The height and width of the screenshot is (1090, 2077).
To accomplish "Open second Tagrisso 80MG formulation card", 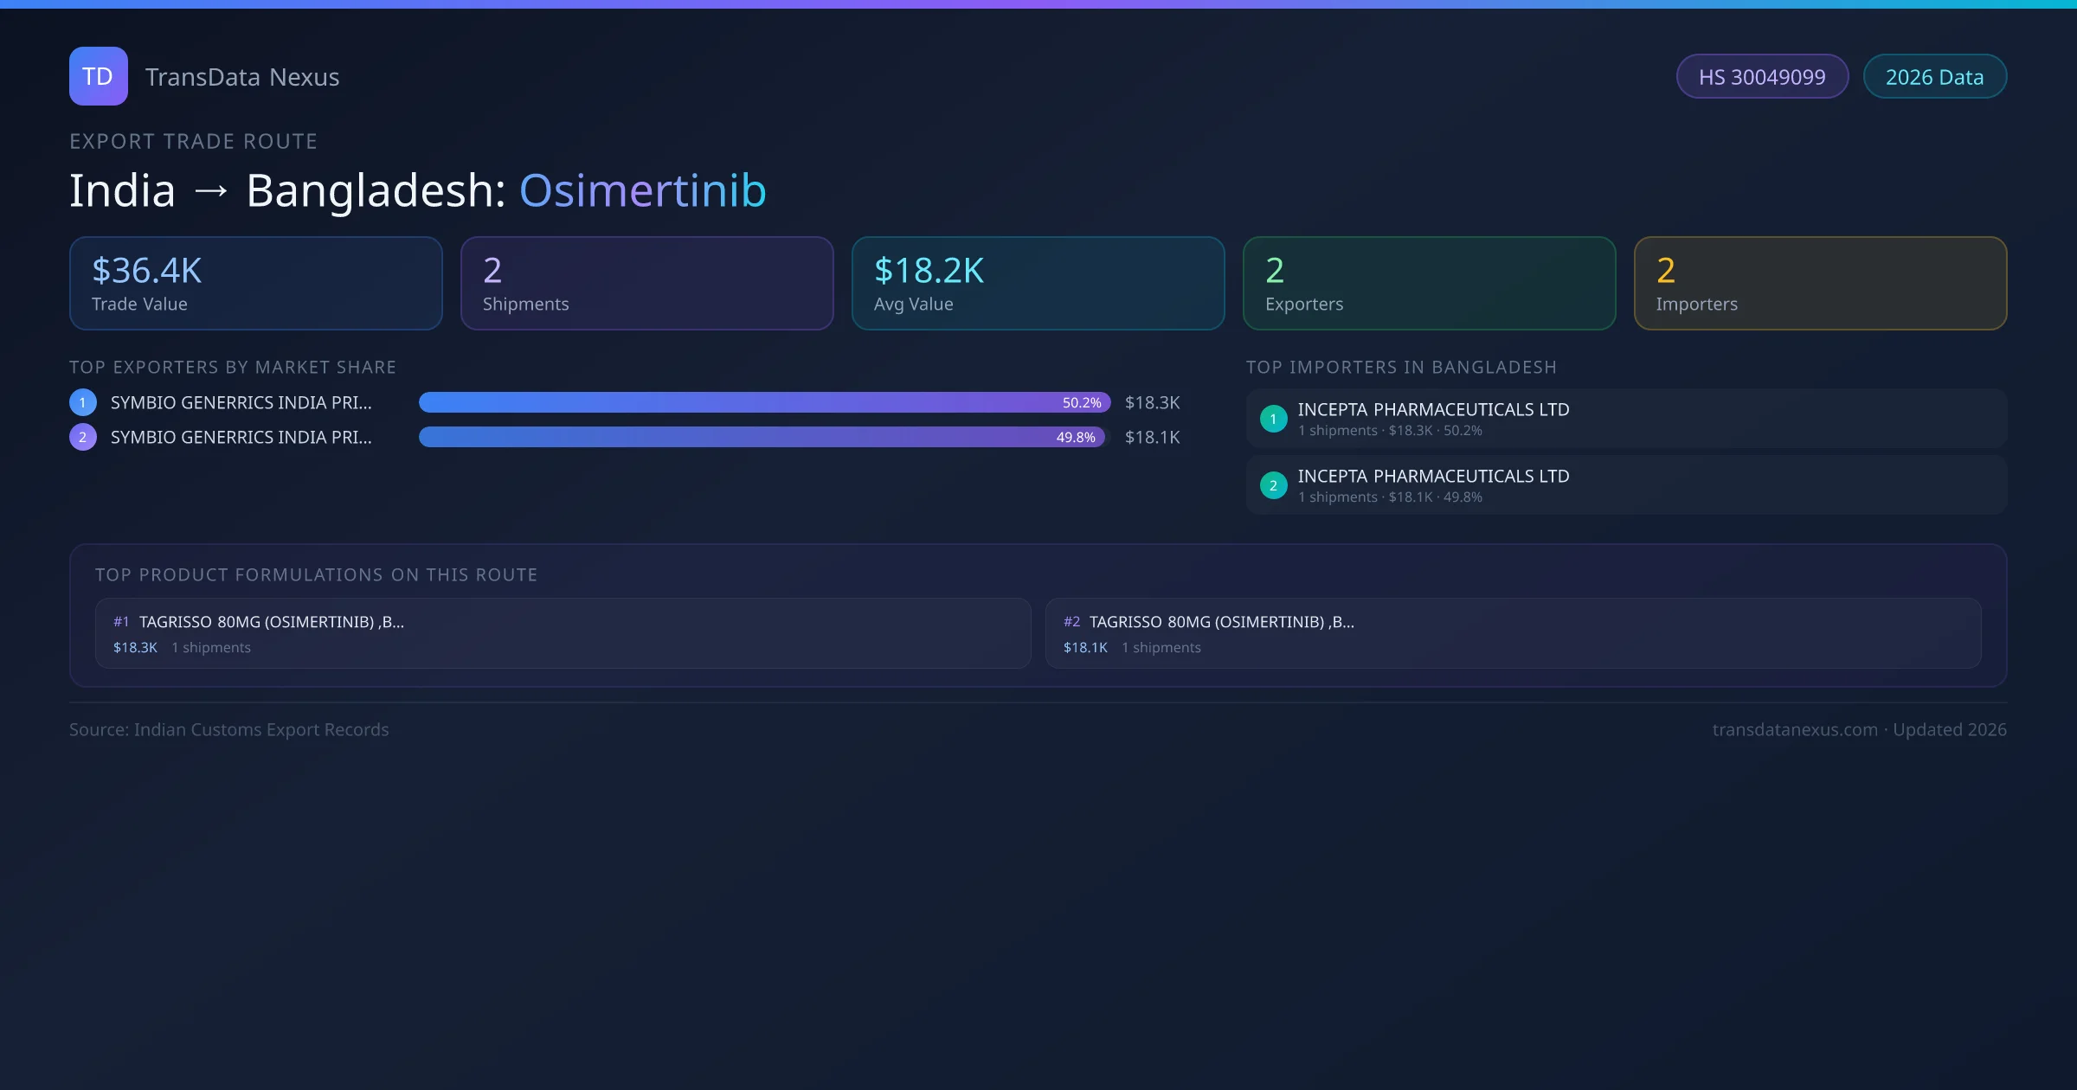I will 1513,633.
